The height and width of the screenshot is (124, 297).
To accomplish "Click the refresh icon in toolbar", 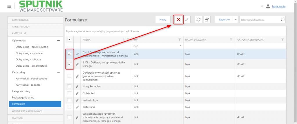I will click(x=198, y=19).
